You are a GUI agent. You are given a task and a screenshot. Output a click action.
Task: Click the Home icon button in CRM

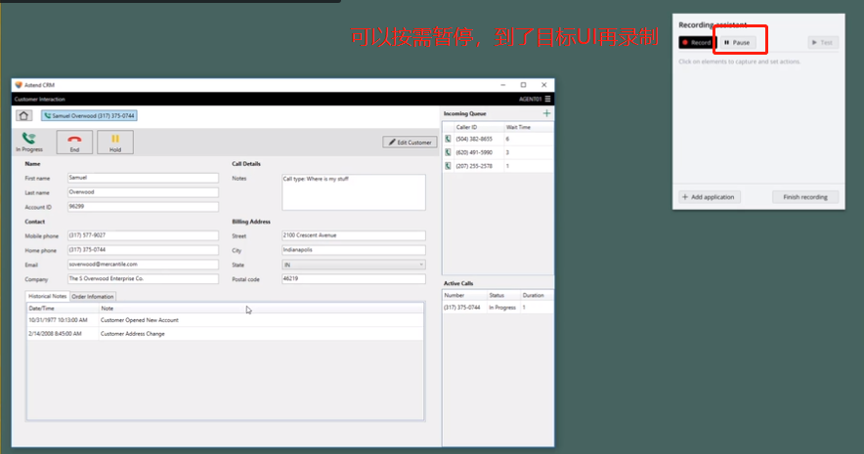[x=23, y=115]
